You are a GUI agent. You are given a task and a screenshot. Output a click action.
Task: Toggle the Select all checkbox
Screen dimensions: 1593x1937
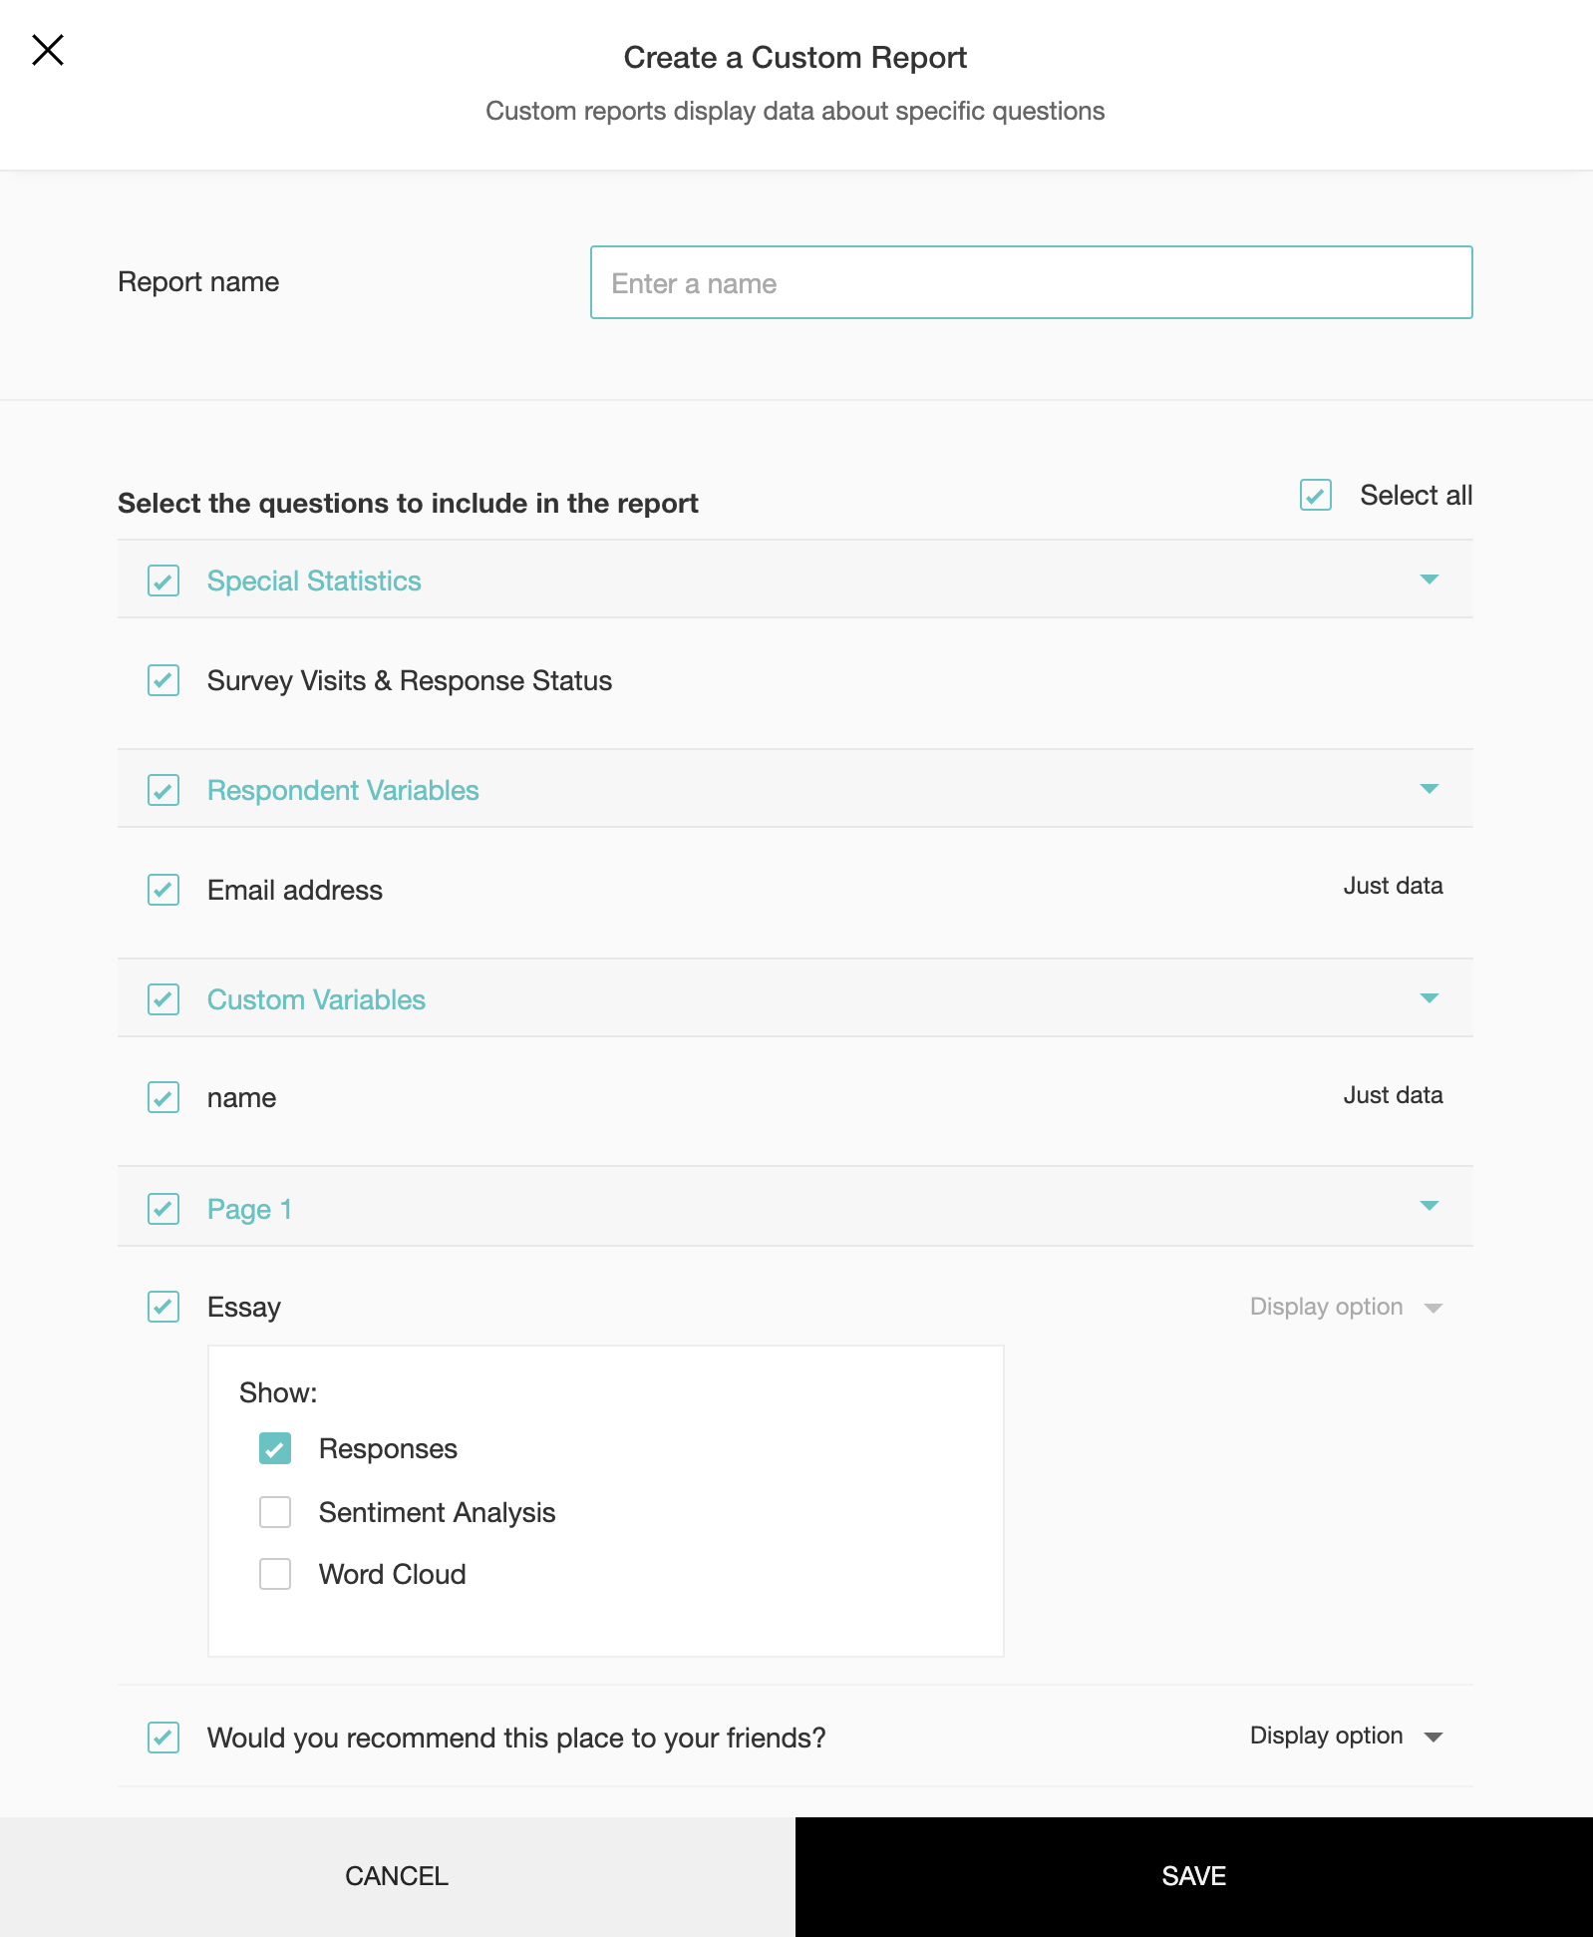coord(1315,495)
